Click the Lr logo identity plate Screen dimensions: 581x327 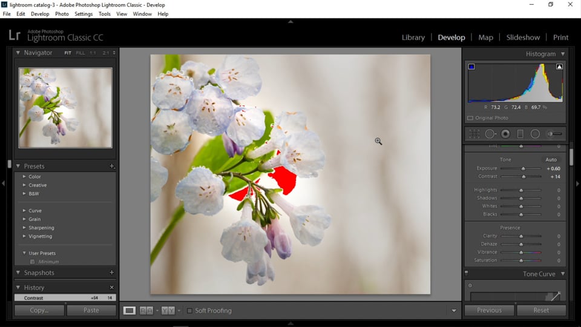[x=15, y=36]
